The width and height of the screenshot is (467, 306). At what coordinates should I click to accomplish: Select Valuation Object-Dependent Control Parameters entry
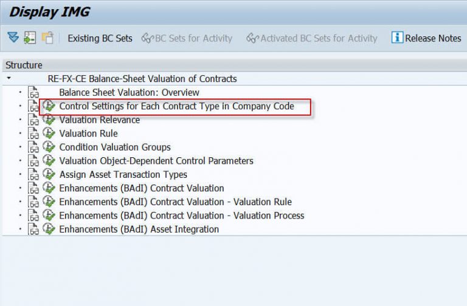pos(156,161)
